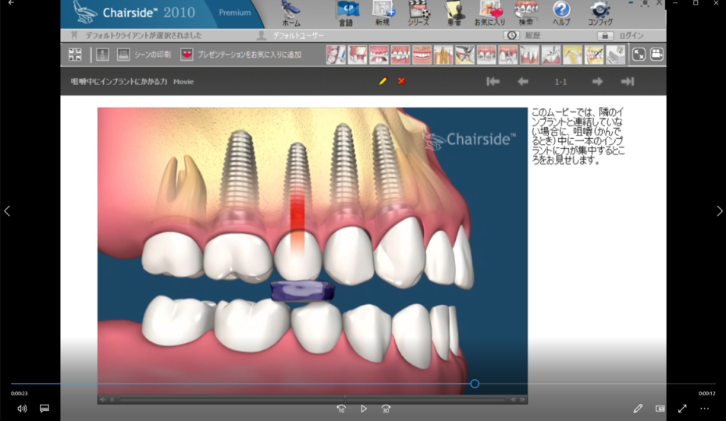Open Series (シリーズ) clapperboard icon

coord(418,13)
